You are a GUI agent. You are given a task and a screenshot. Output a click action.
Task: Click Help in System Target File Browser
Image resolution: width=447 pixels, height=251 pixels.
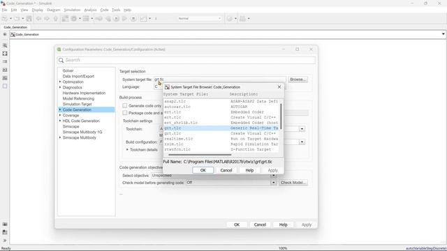click(x=249, y=170)
